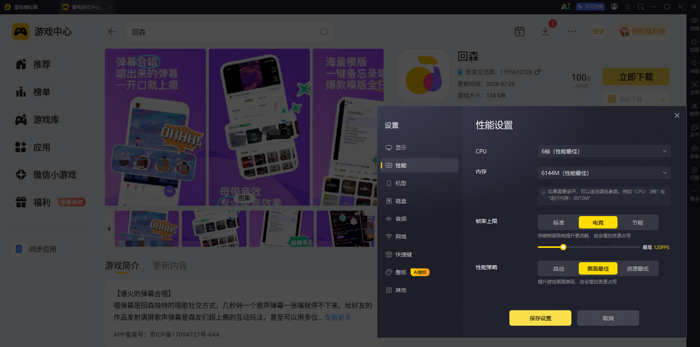The image size is (700, 347).
Task: Copy the player group number 1105610728
Action: (538, 72)
